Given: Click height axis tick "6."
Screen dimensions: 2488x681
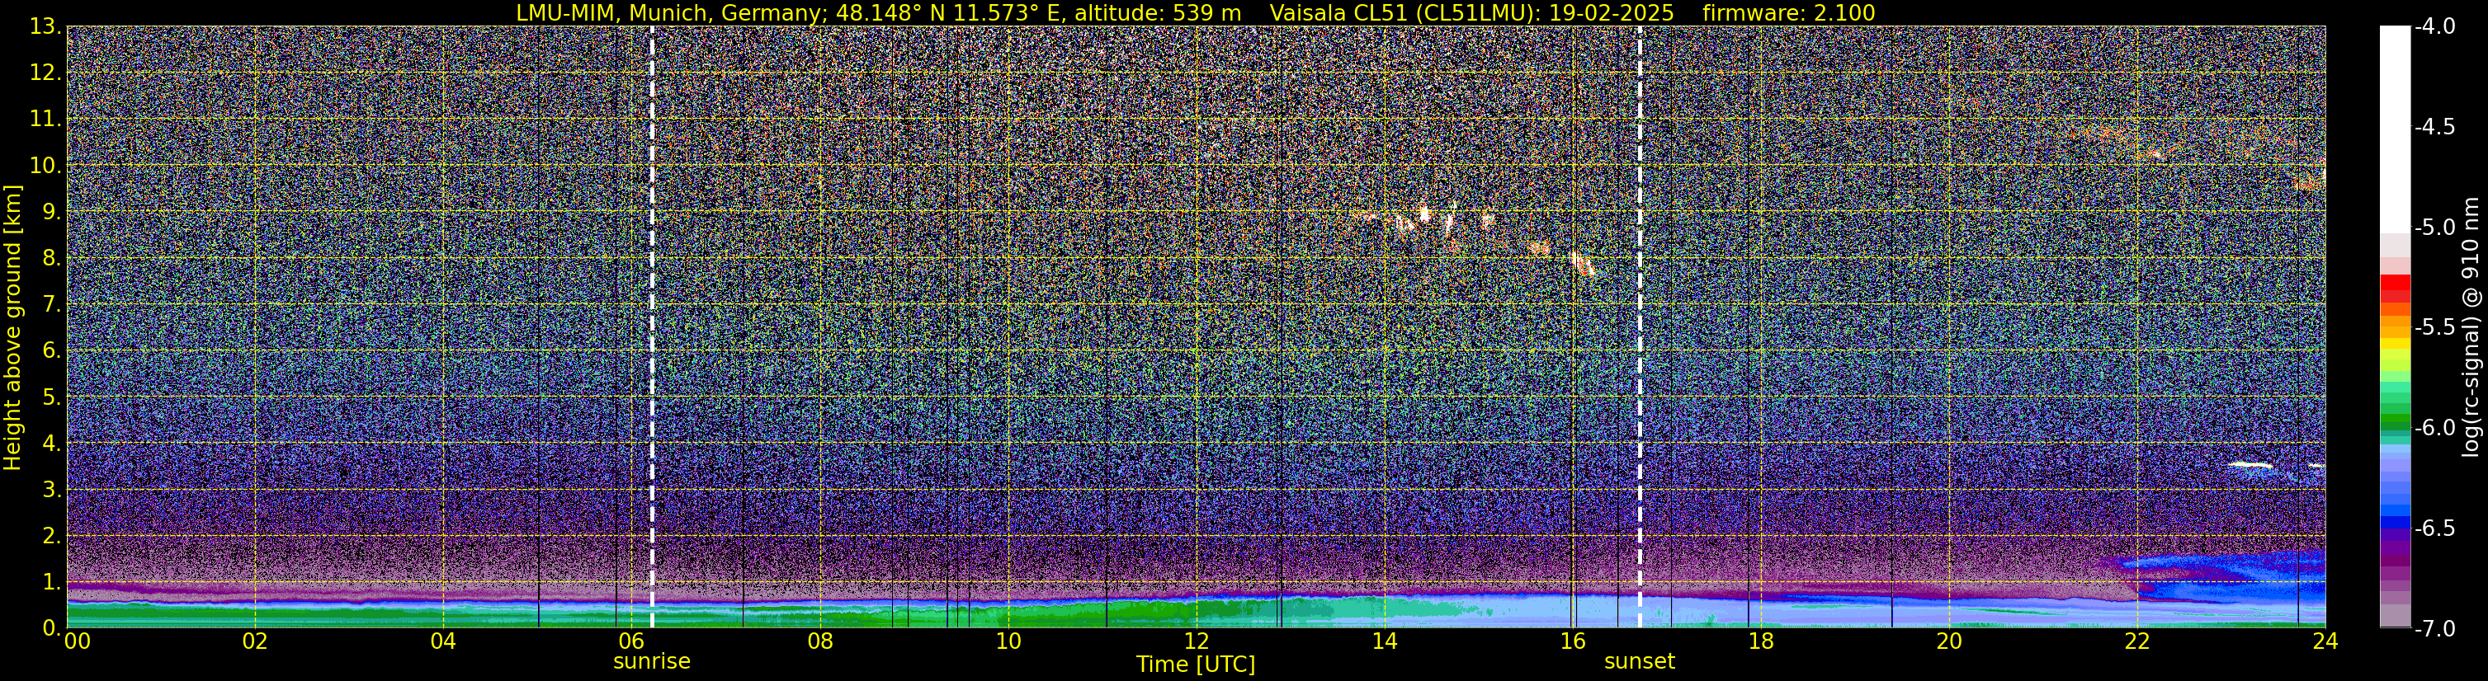Looking at the screenshot, I should point(52,351).
